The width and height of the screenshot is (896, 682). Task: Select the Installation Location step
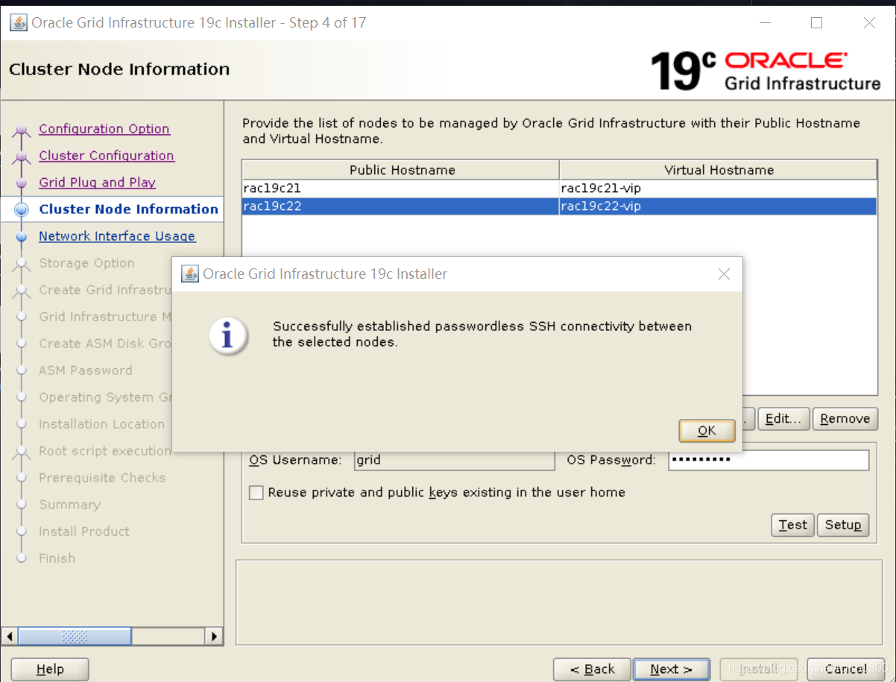tap(101, 424)
